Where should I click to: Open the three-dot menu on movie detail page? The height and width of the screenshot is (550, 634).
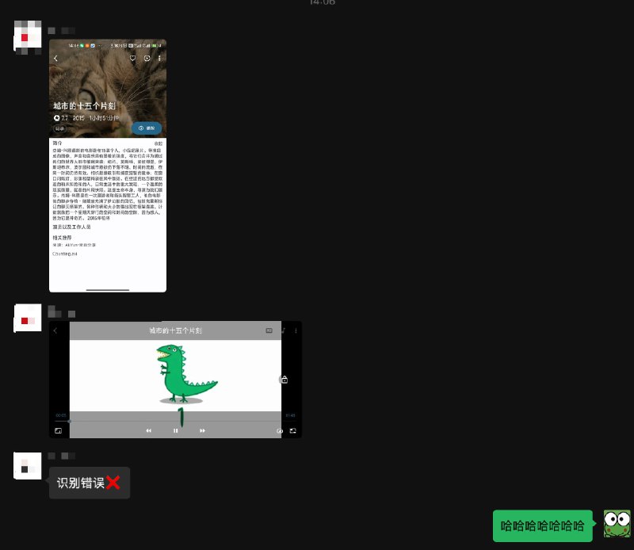click(159, 59)
